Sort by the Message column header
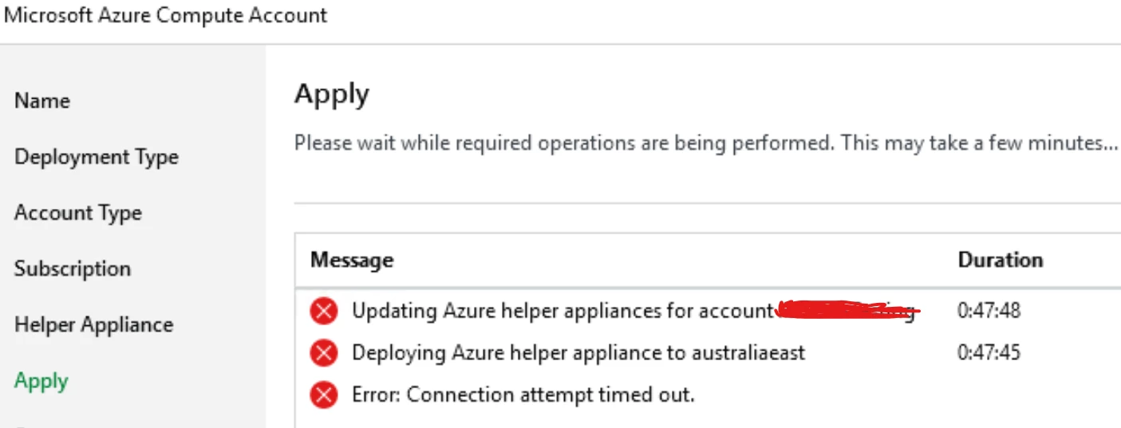 352,260
